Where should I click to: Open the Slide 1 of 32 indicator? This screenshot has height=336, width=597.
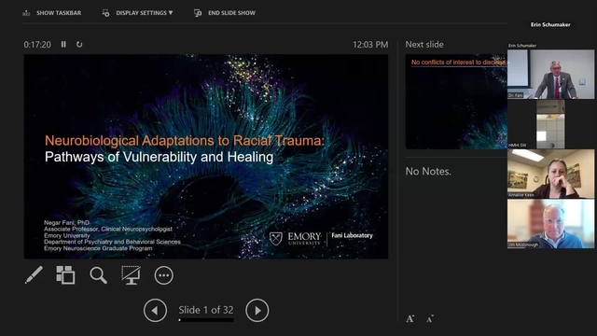tap(206, 310)
